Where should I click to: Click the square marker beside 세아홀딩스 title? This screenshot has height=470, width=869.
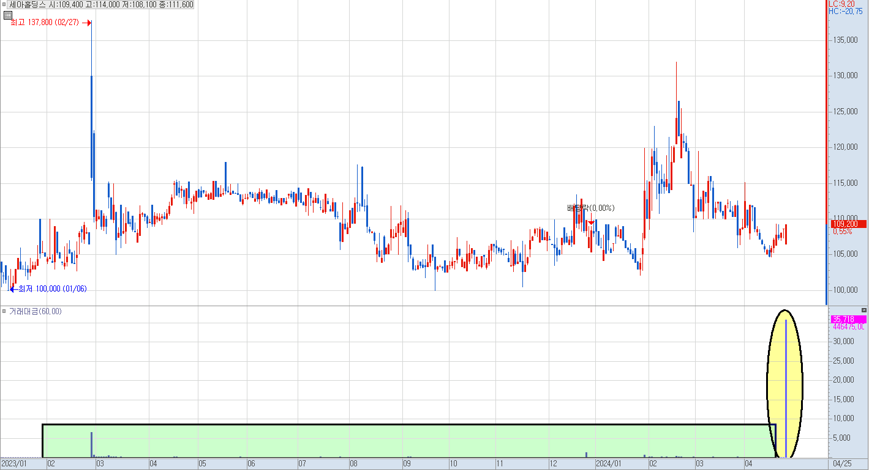[x=4, y=4]
